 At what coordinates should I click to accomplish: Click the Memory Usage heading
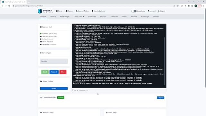pos(48,112)
